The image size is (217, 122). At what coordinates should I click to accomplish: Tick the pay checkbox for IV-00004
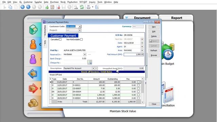pyautogui.click(x=138, y=98)
